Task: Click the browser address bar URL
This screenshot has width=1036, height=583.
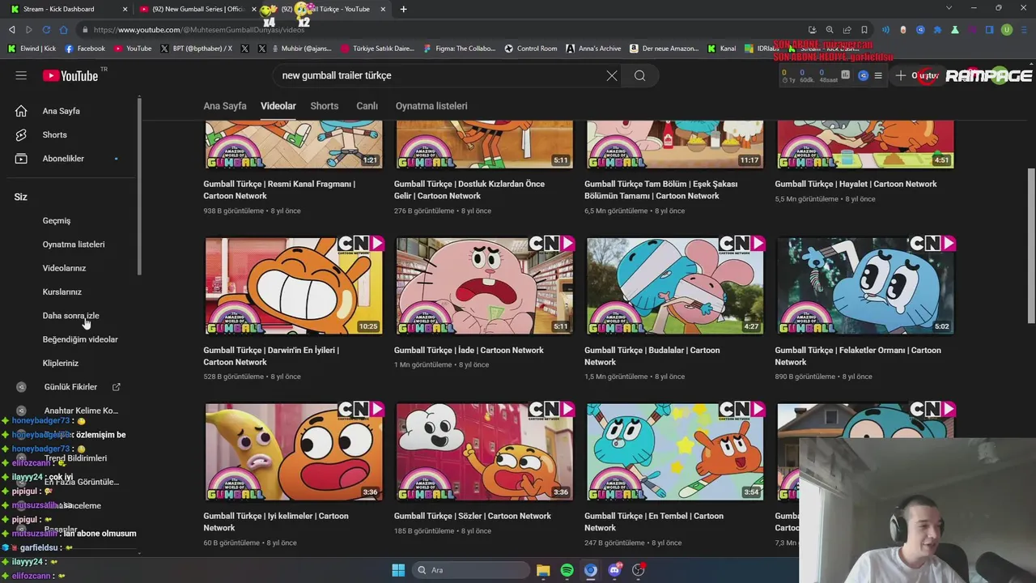Action: [x=199, y=30]
